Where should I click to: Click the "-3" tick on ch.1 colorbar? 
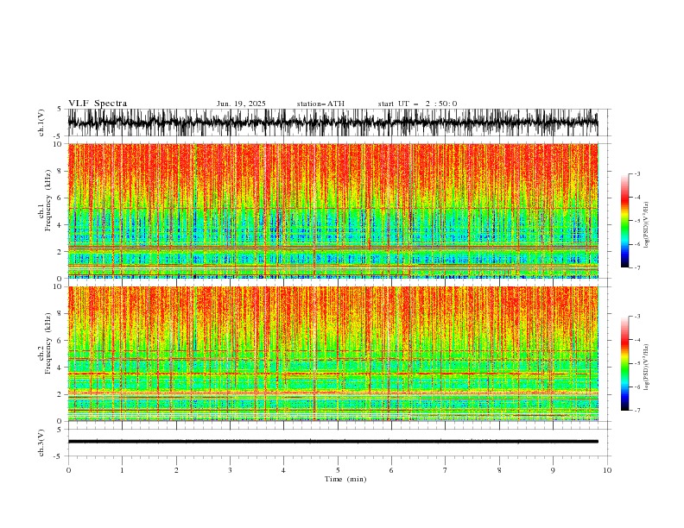pos(637,173)
